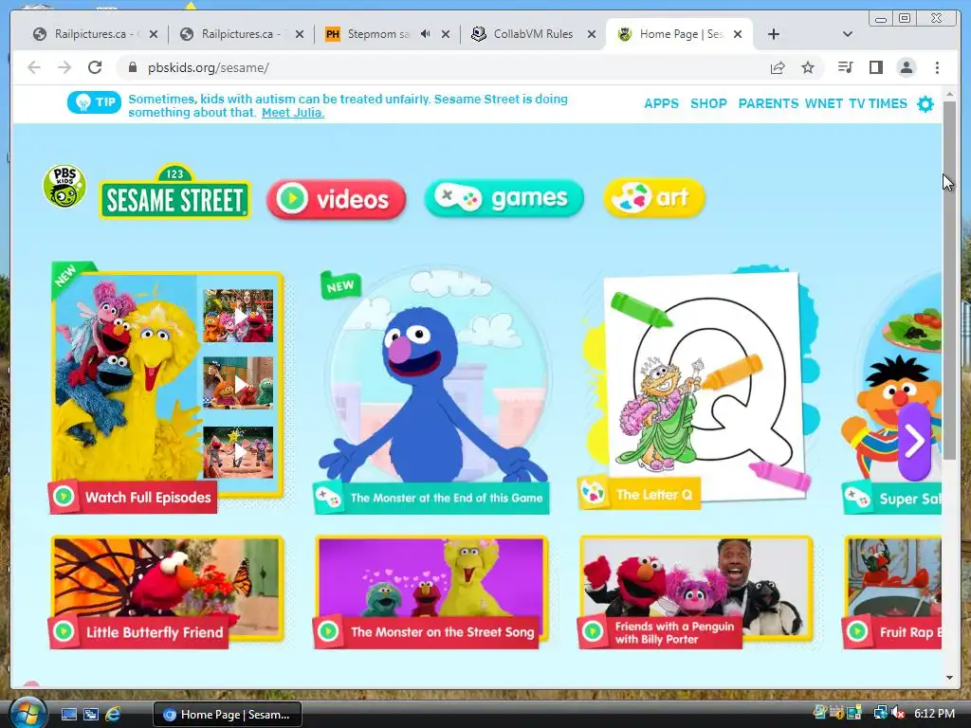Screen dimensions: 971x728
Task: Reload the current page
Action: click(95, 67)
